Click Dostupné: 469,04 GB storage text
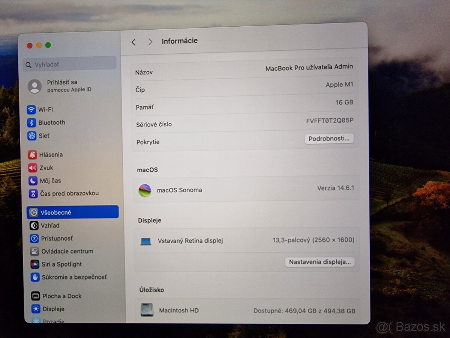The height and width of the screenshot is (338, 450). (x=304, y=311)
